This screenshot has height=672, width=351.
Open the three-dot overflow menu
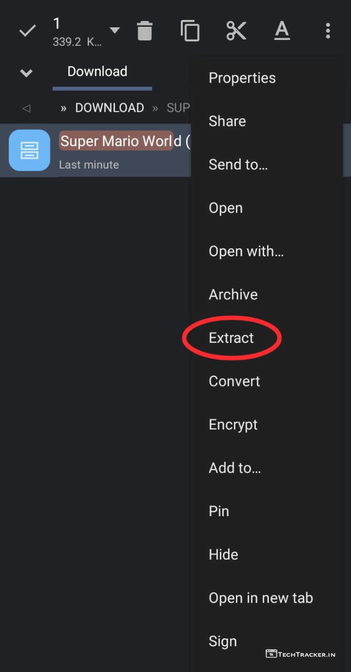[x=328, y=31]
